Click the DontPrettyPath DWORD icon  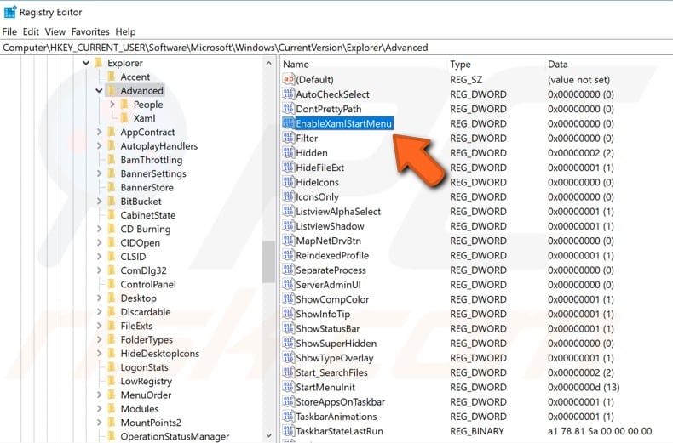(289, 108)
